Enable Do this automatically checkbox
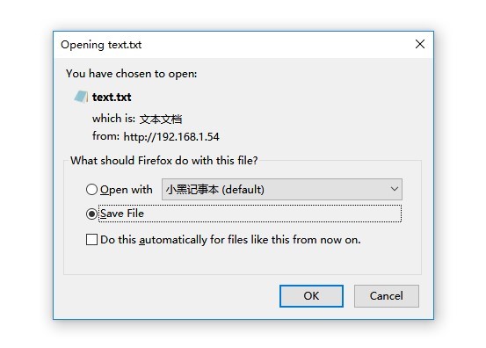This screenshot has height=348, width=486. point(91,240)
